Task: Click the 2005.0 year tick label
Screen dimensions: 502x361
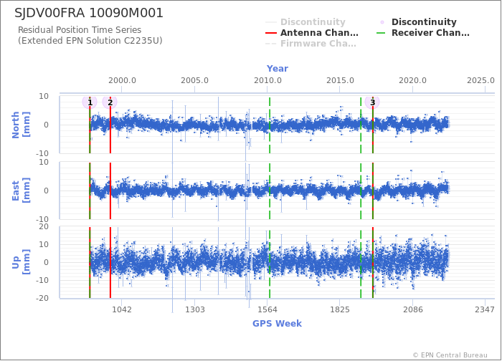Action: 194,80
